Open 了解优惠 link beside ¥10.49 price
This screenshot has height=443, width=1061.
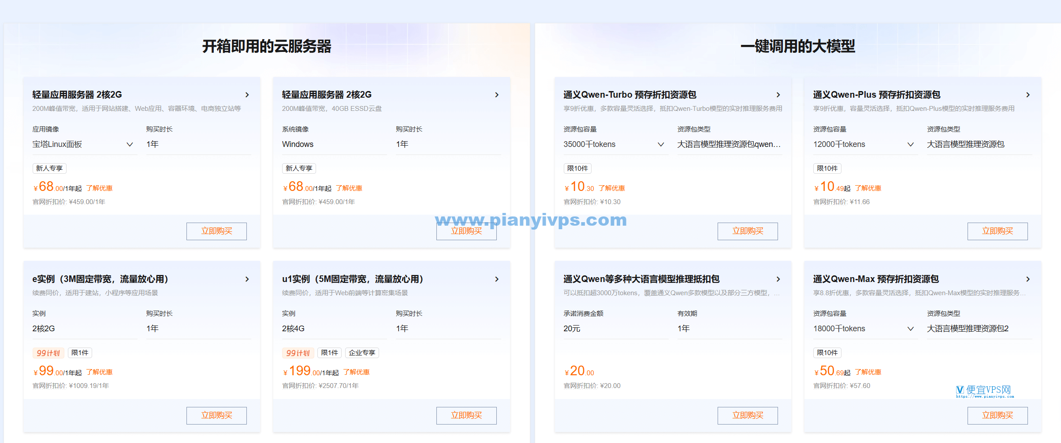coord(868,188)
